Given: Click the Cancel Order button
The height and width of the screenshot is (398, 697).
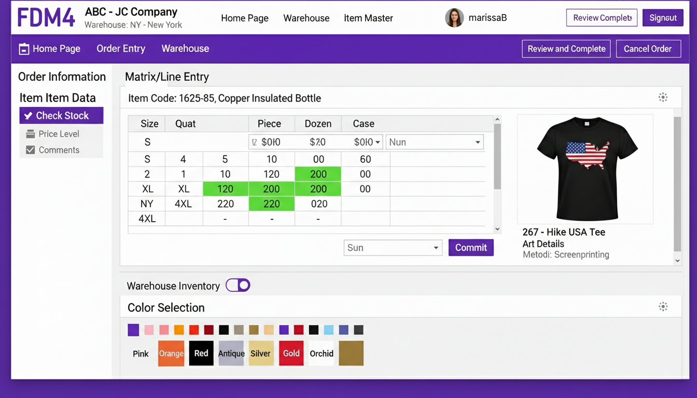Looking at the screenshot, I should (648, 49).
